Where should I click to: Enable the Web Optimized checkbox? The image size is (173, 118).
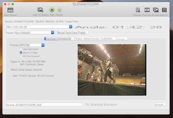21,49
